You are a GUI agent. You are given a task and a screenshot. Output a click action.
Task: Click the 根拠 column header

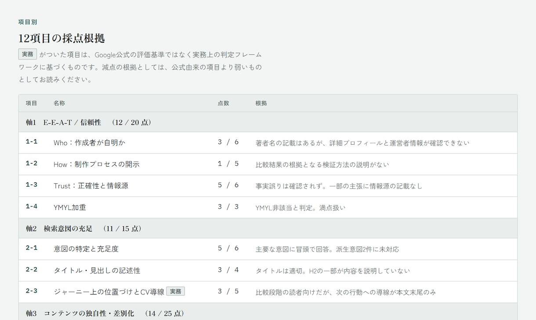[261, 103]
